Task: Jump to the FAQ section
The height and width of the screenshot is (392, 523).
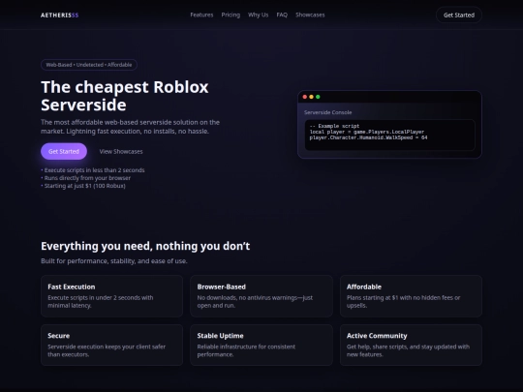Action: click(x=282, y=15)
